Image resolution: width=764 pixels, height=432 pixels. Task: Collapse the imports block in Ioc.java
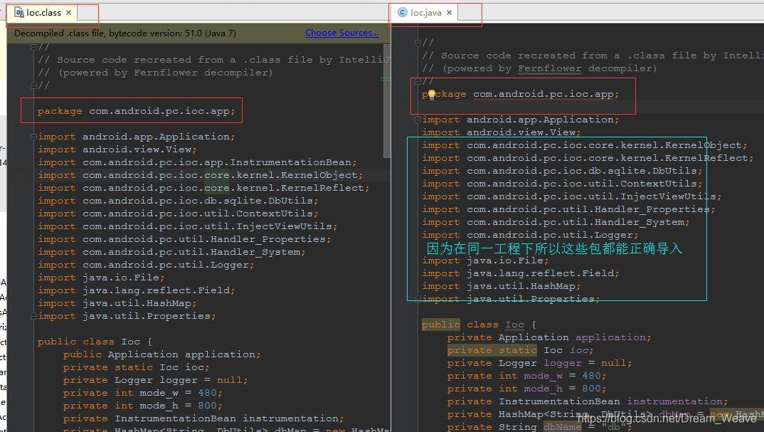point(418,120)
